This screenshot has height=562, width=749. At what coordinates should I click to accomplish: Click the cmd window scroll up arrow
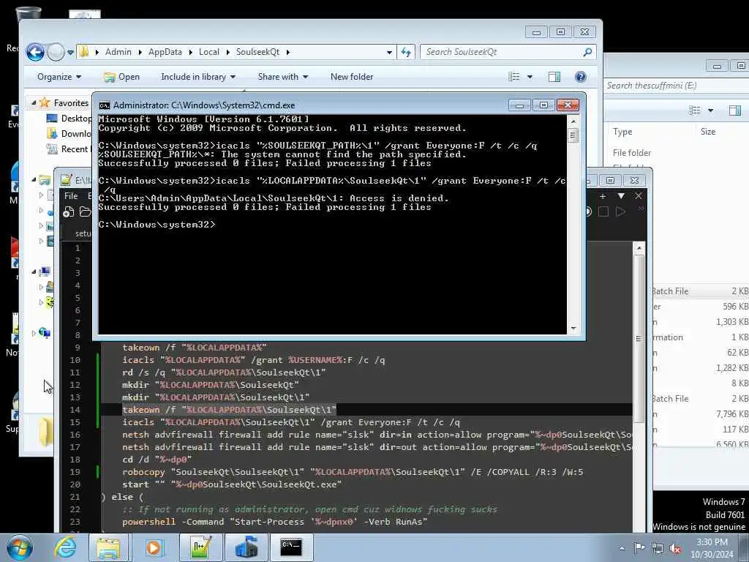tap(573, 121)
